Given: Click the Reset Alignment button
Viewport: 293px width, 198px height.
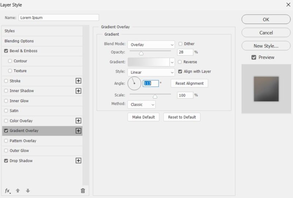Looking at the screenshot, I should [x=189, y=84].
